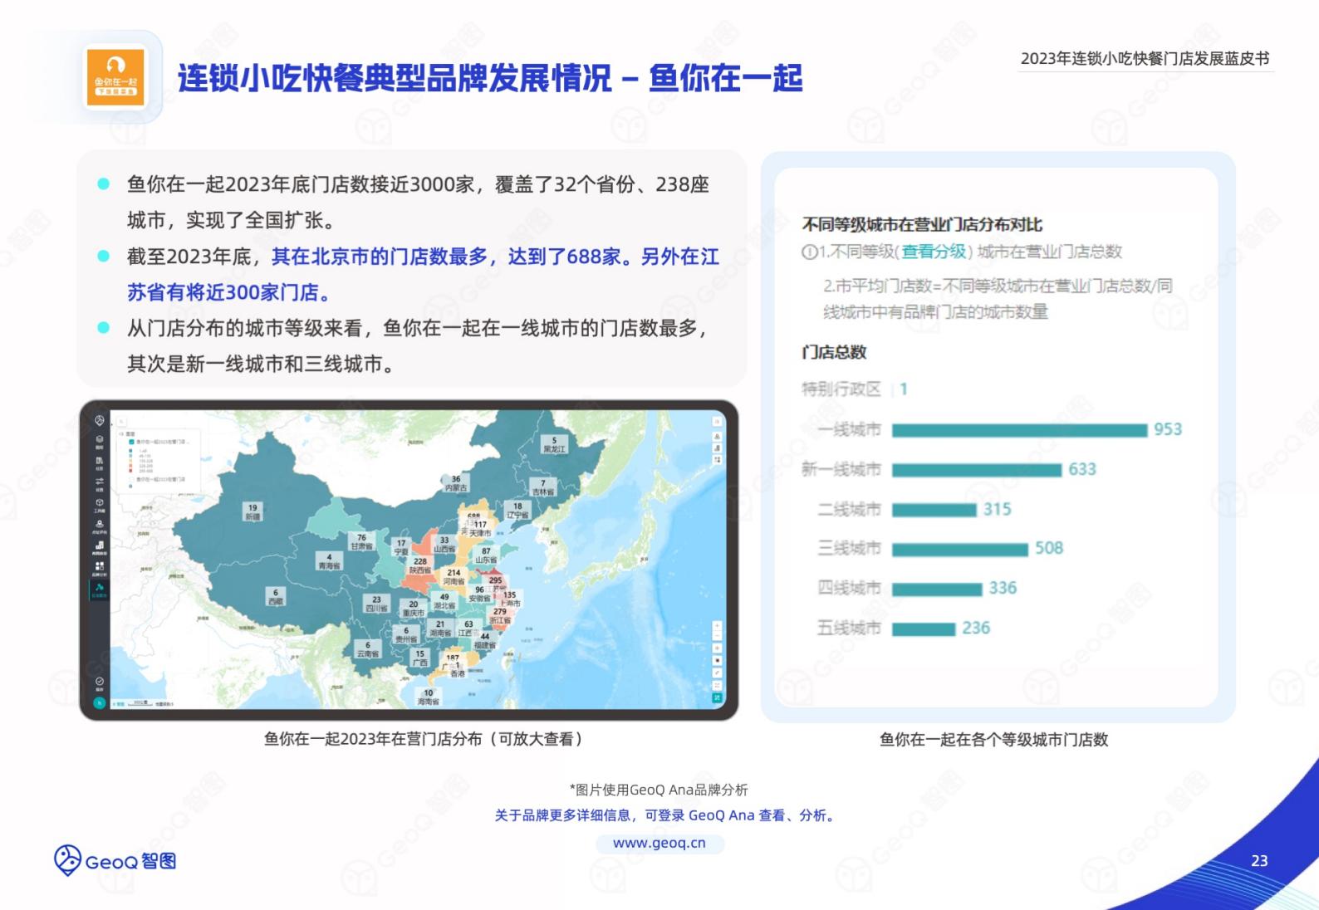Click the zoom out minus map control
The height and width of the screenshot is (910, 1319).
click(718, 636)
